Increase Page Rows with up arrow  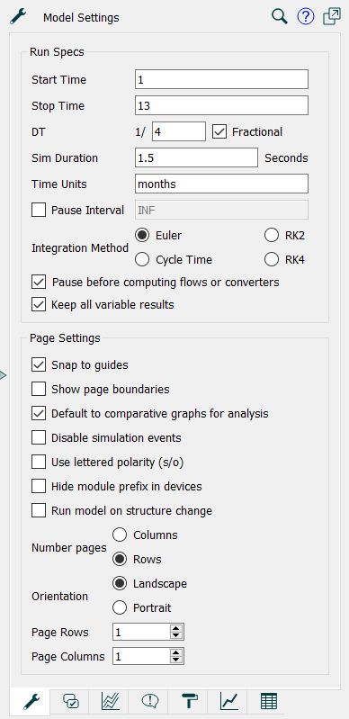175,629
